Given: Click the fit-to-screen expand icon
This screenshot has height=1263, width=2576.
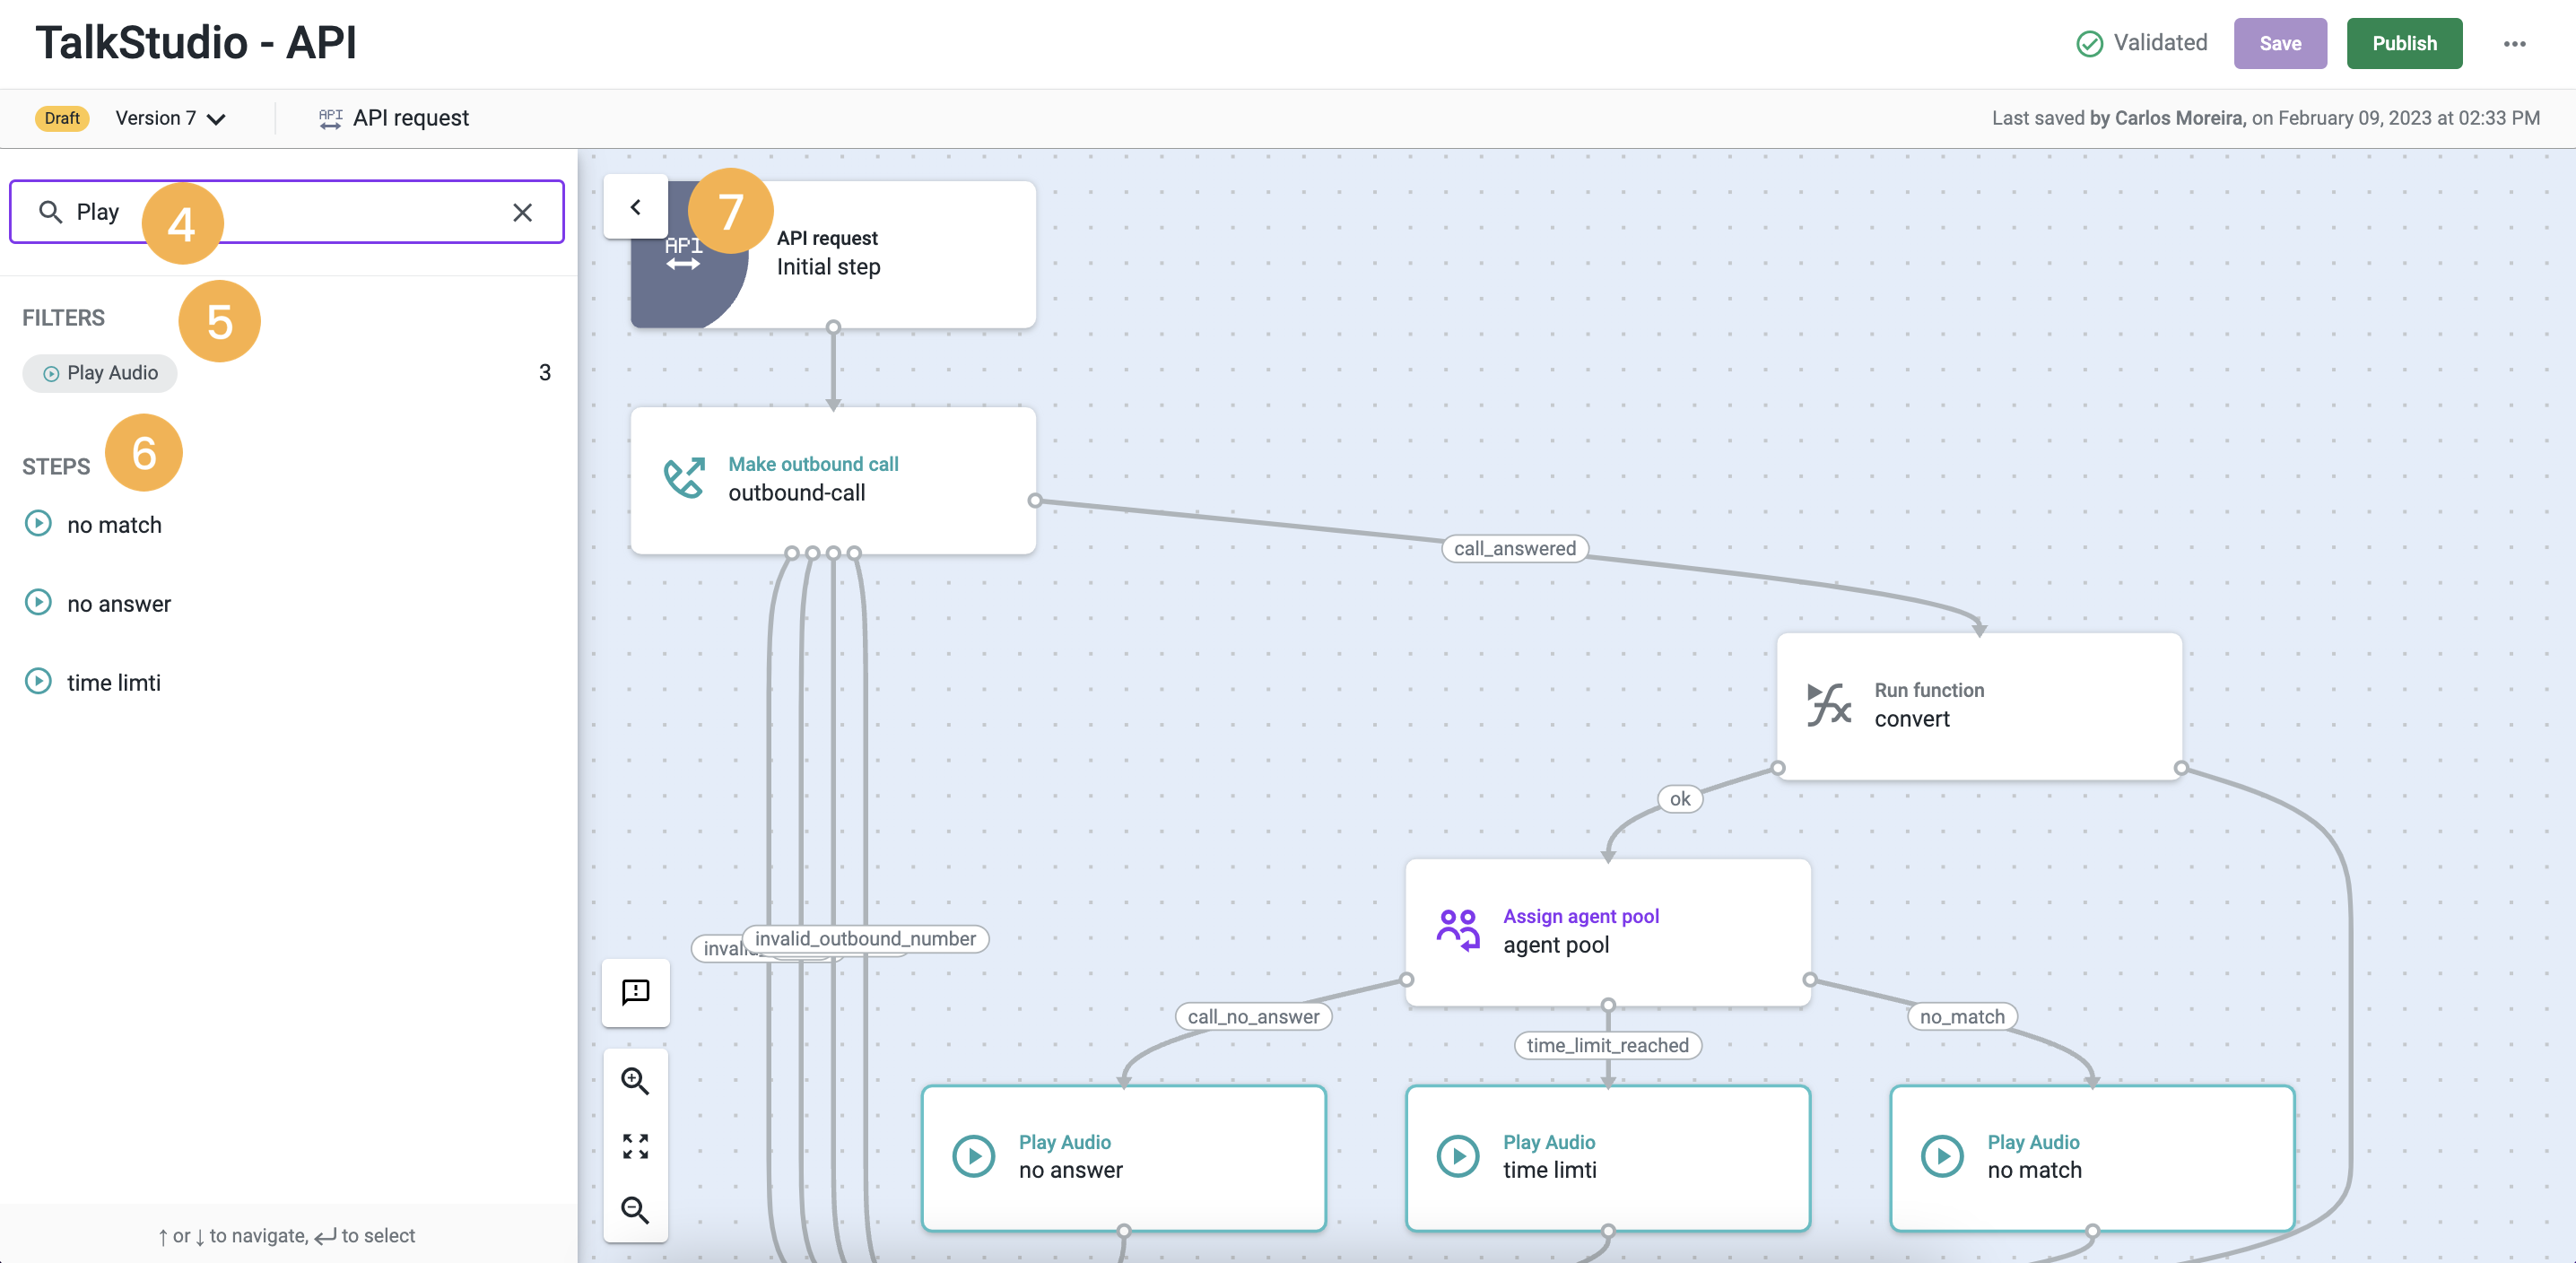Looking at the screenshot, I should (635, 1146).
